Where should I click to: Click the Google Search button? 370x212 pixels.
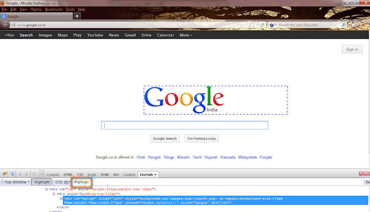(165, 139)
